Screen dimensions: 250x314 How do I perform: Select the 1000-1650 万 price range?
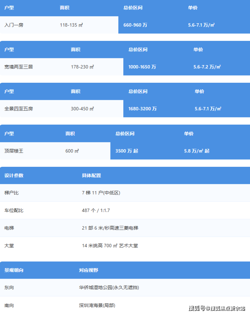tap(142, 67)
